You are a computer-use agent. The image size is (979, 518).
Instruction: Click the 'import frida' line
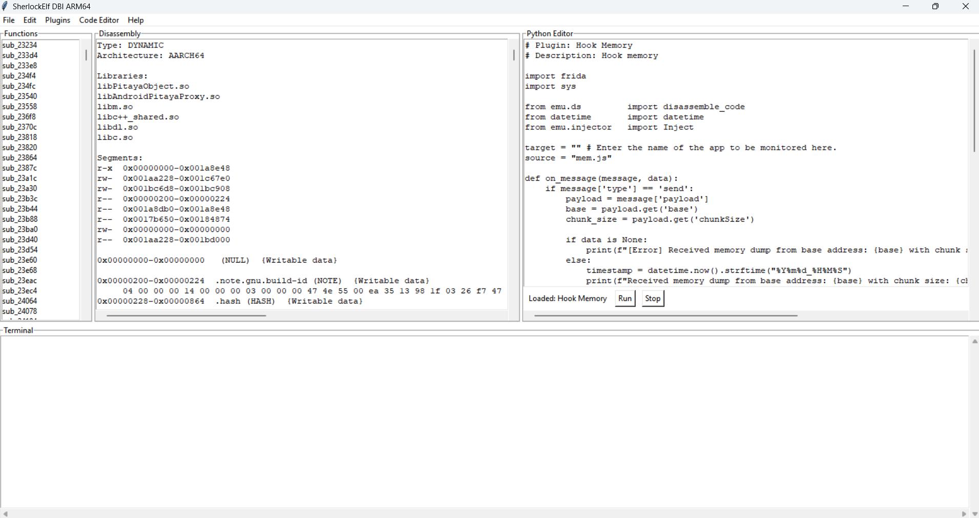click(555, 76)
